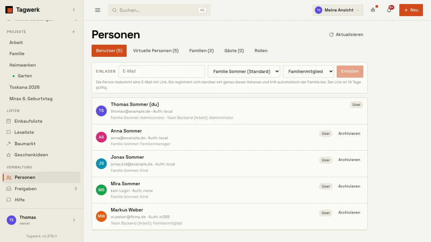Switch to the Rollen tab
431x242 pixels.
pos(261,51)
